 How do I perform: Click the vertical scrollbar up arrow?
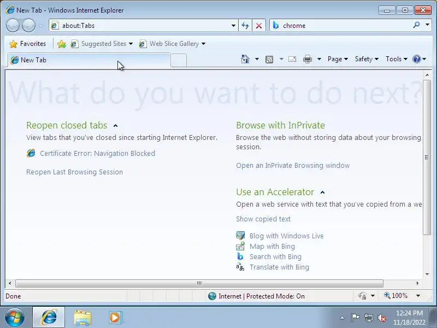click(x=427, y=75)
